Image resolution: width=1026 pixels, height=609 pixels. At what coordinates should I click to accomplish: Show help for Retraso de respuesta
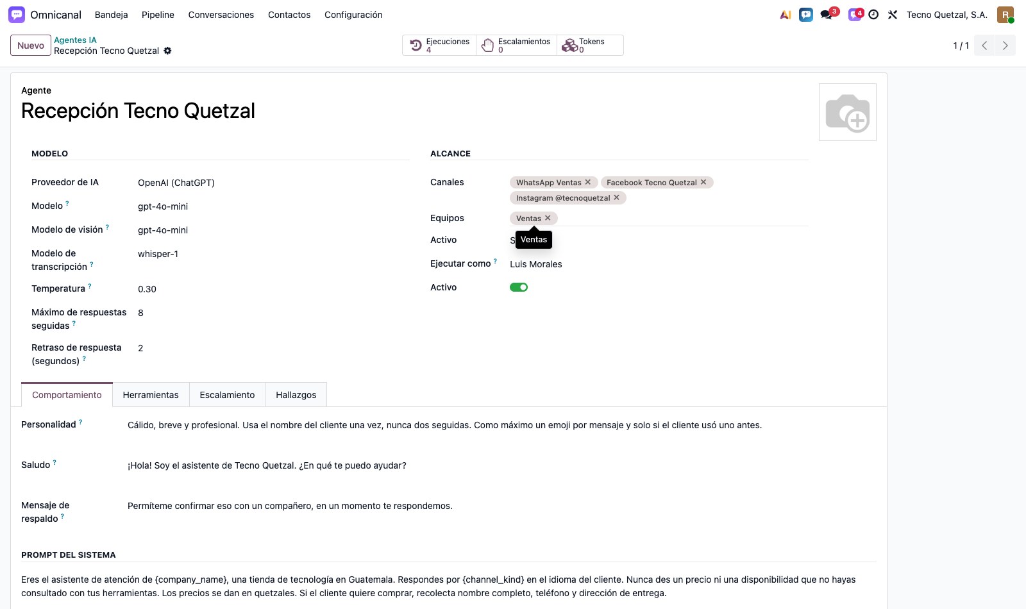coord(84,358)
